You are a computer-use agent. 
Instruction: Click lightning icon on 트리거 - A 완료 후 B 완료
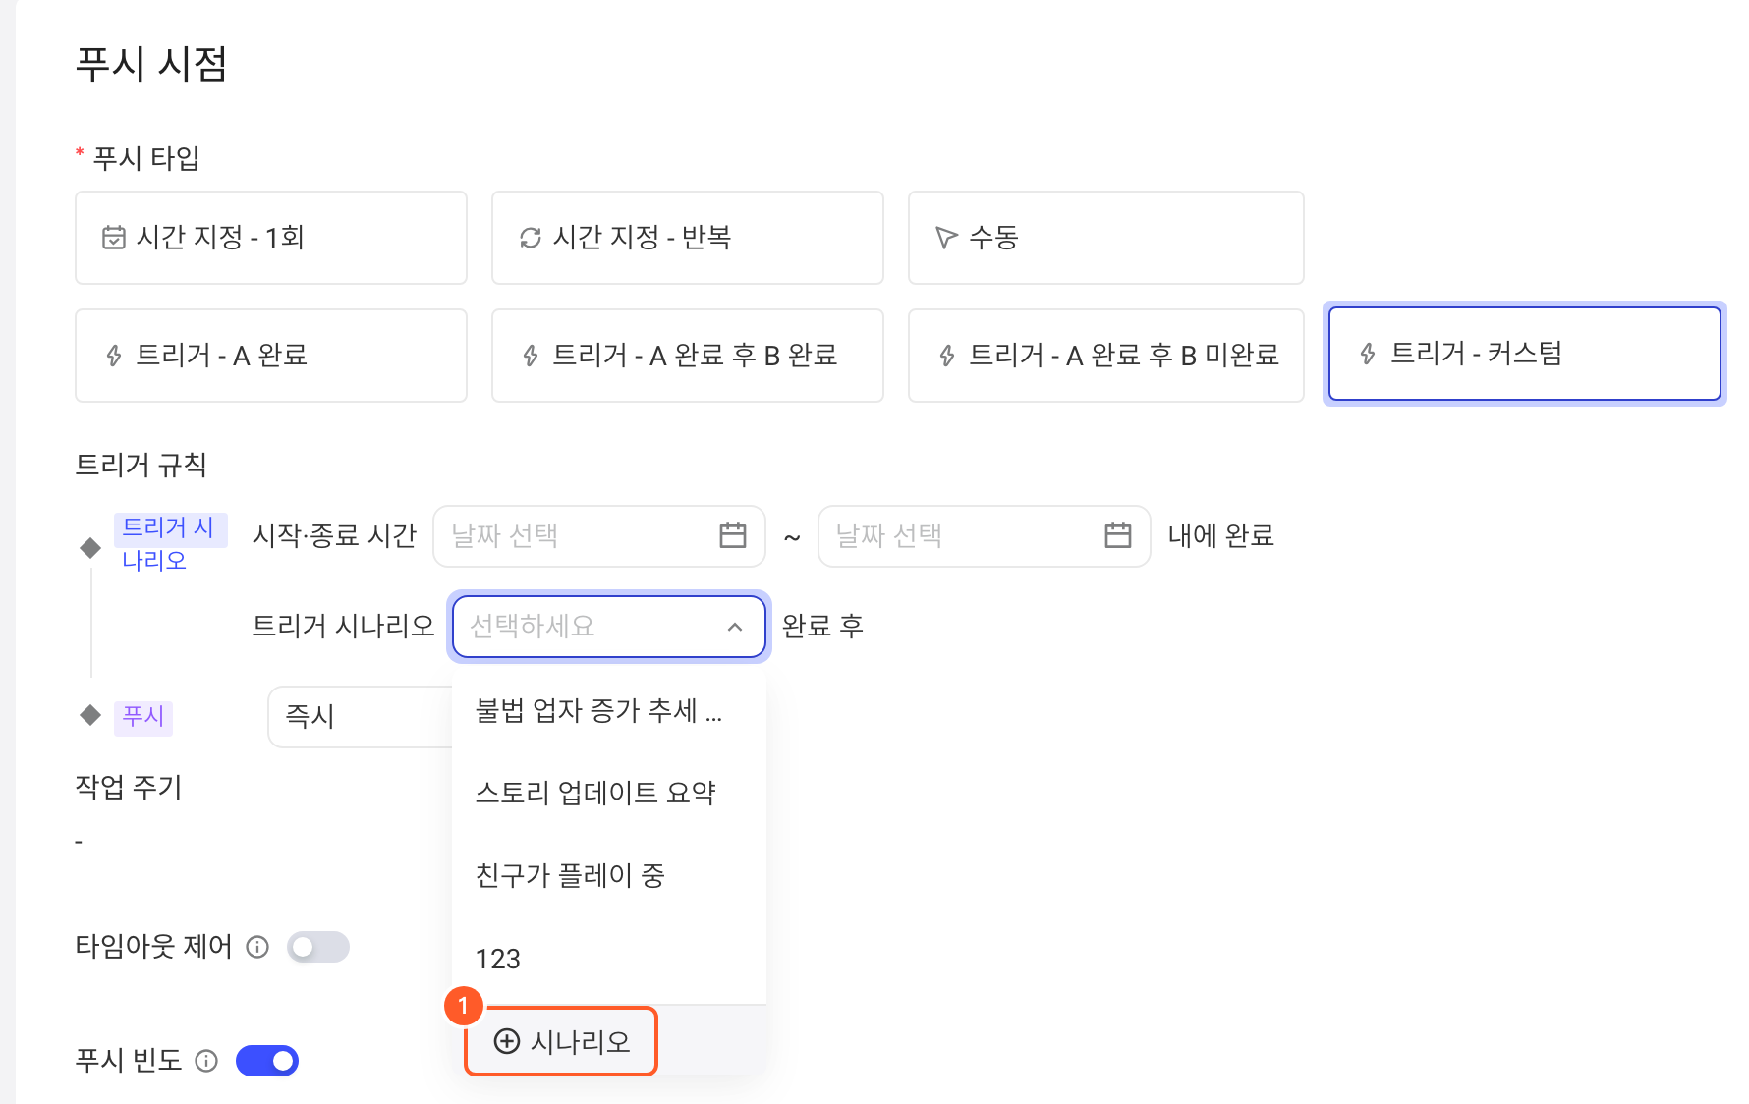531,356
